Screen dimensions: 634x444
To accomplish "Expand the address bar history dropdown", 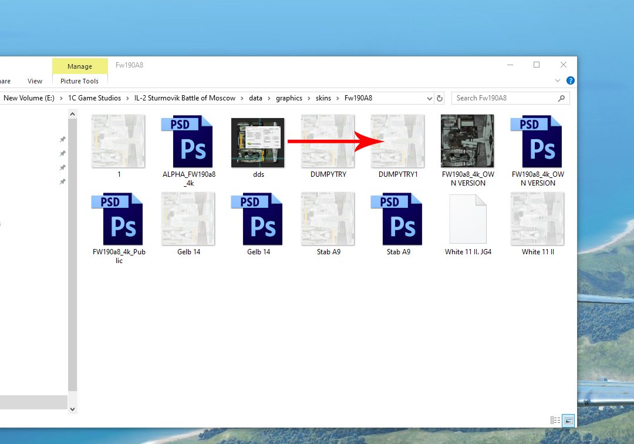I will tap(429, 98).
